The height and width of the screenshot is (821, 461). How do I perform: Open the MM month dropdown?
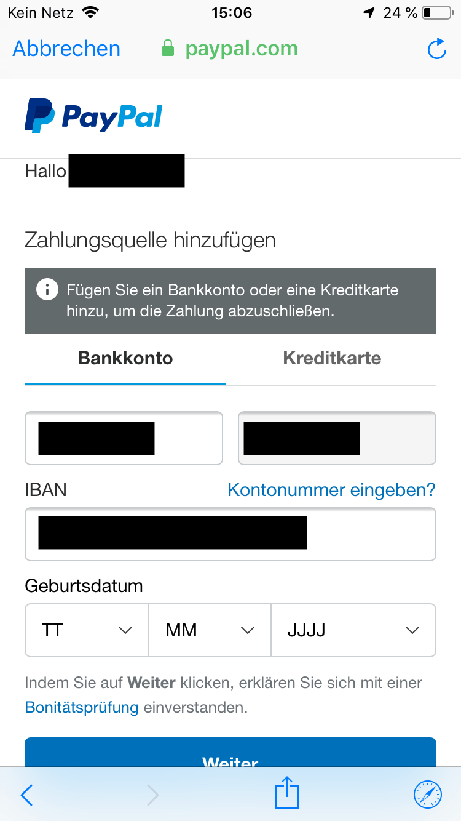click(x=210, y=630)
